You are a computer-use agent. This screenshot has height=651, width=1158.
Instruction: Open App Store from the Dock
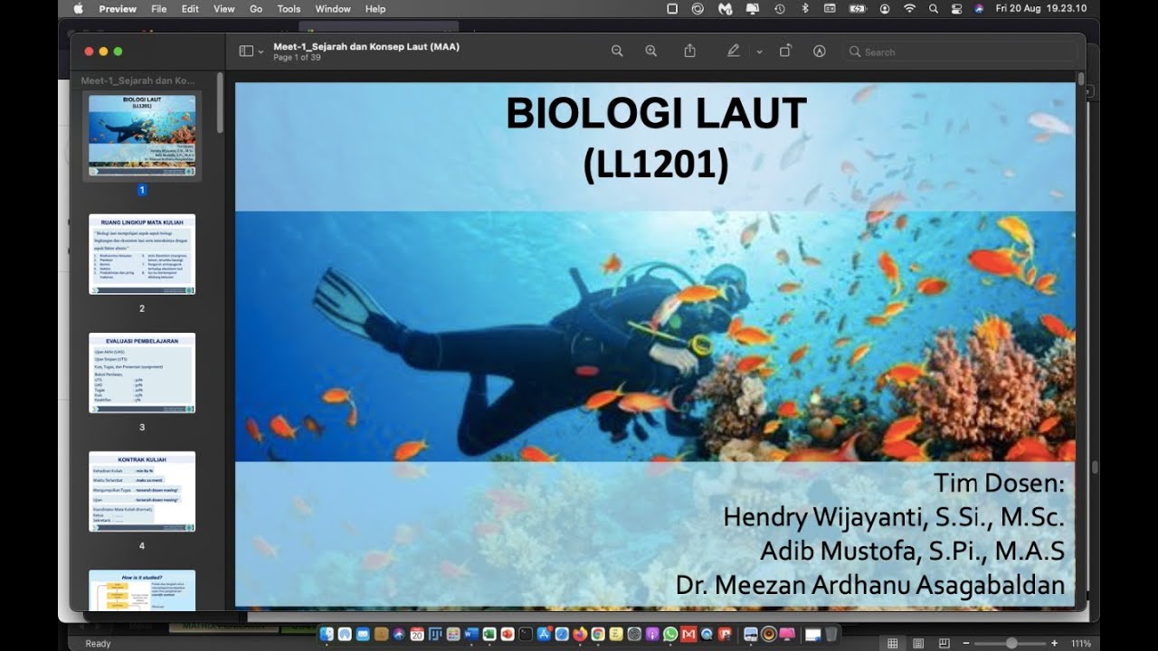[x=544, y=635]
